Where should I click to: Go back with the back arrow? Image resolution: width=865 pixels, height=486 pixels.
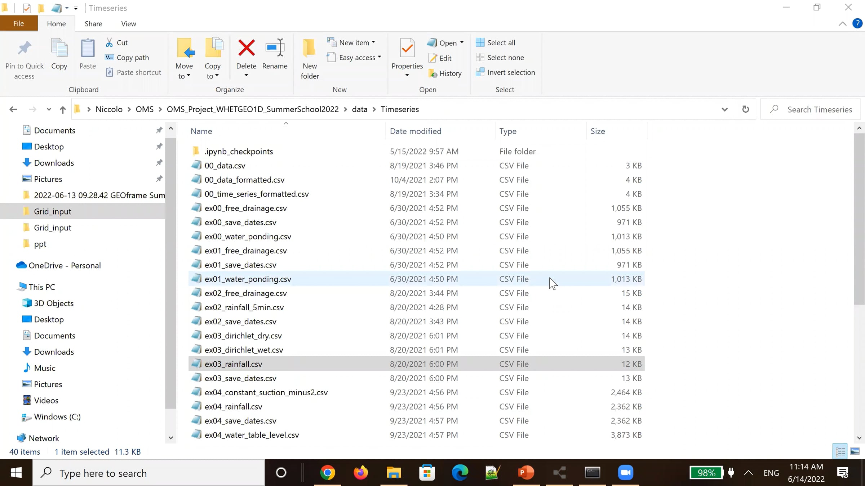click(13, 109)
